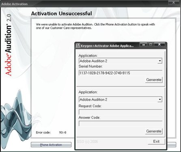Exit the Keygen window
Image resolution: width=181 pixels, height=152 pixels.
tap(156, 141)
